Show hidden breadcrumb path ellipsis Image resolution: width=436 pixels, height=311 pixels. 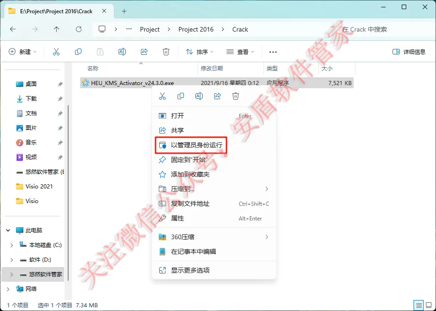129,29
